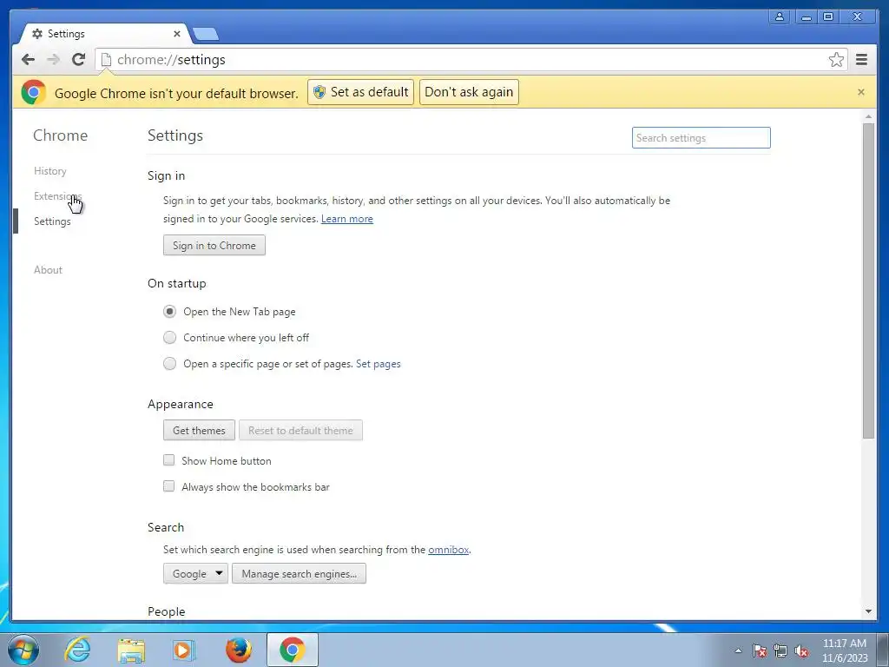
Task: Click Sign in to Chrome button
Action: 214,246
